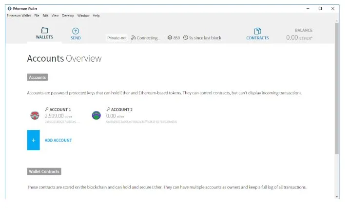
Task: Select the Account 1 red identicon
Action: [35, 115]
